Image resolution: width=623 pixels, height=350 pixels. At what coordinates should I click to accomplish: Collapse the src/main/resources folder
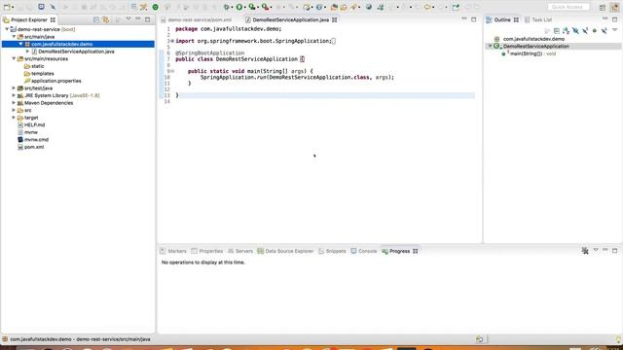click(x=14, y=58)
